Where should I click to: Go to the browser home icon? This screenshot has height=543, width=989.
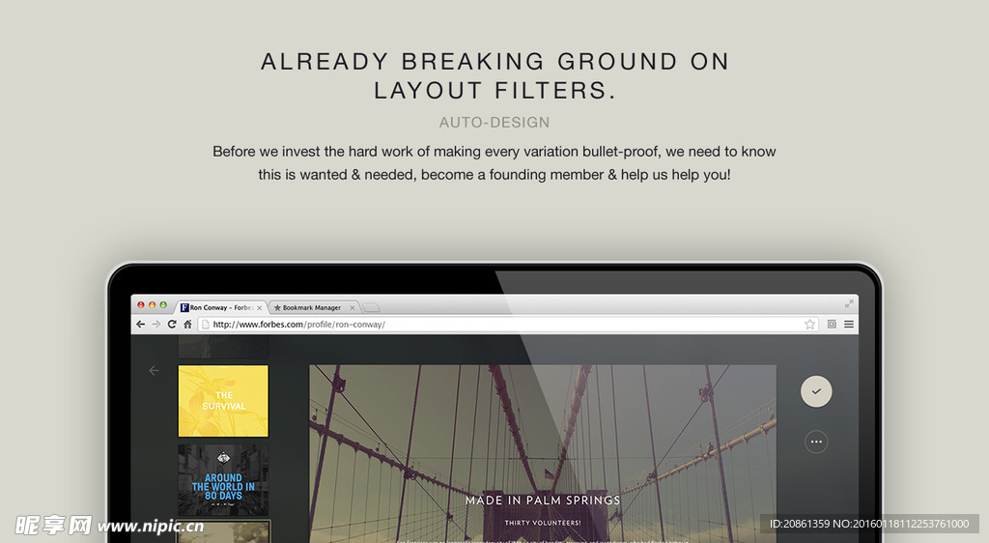coord(187,325)
